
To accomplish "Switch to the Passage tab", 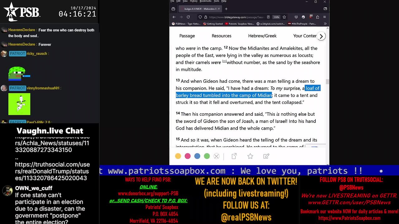I will [x=187, y=36].
